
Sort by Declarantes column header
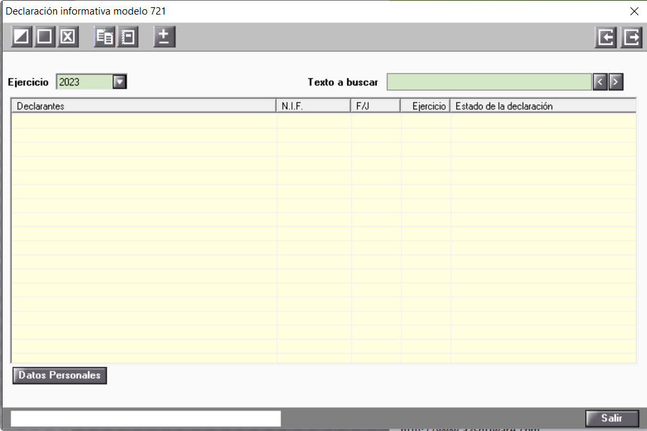(143, 106)
